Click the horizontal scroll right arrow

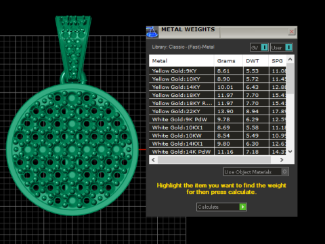pyautogui.click(x=282, y=160)
